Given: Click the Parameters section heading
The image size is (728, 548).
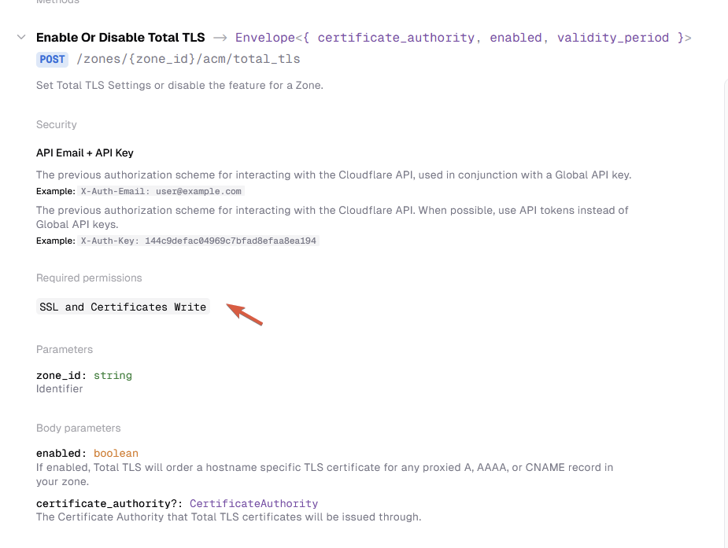Looking at the screenshot, I should tap(64, 349).
